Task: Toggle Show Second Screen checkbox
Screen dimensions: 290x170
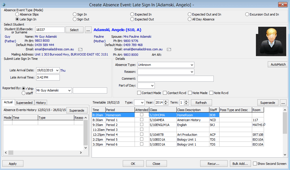Action: point(255,164)
